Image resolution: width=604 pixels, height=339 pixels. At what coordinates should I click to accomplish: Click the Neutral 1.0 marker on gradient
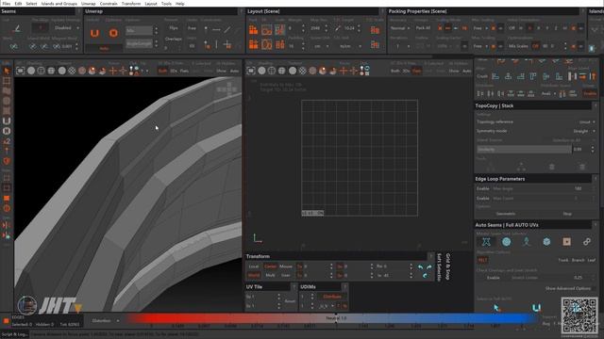(x=336, y=318)
